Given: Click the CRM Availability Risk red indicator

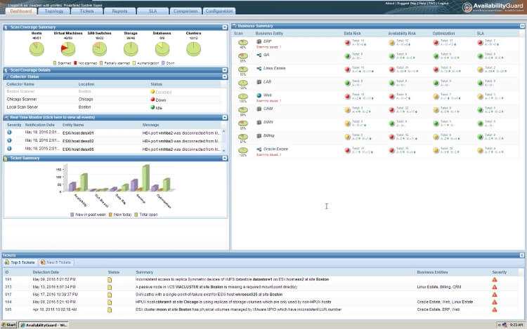Looking at the screenshot, I should (392, 110).
